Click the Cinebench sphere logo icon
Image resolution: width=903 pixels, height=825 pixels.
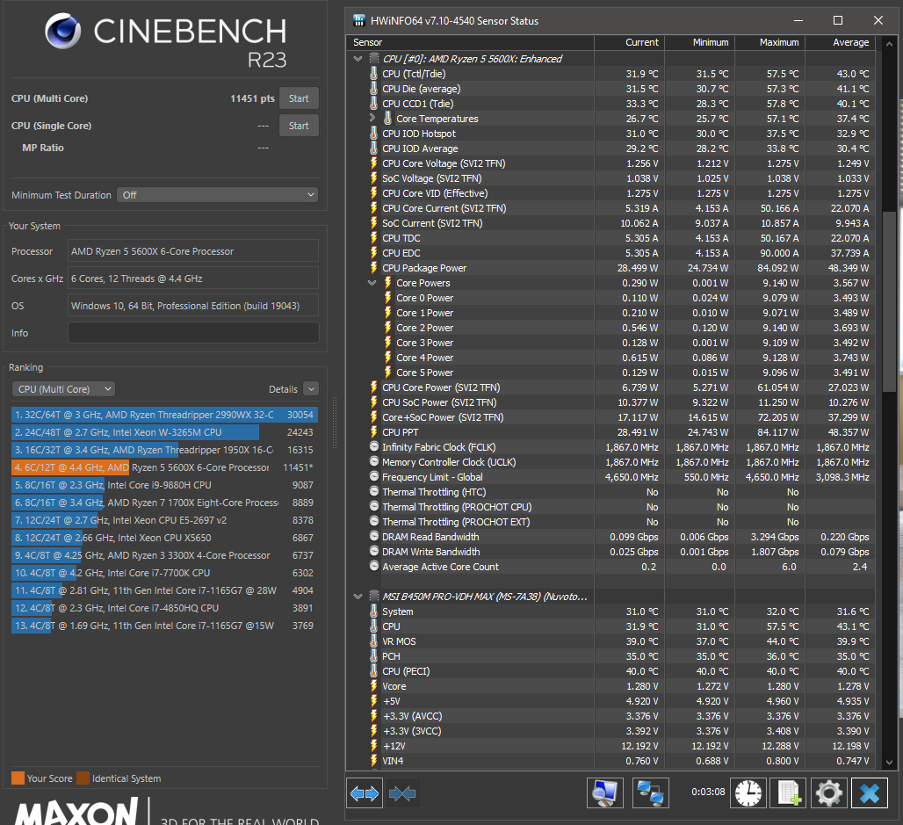pyautogui.click(x=62, y=31)
